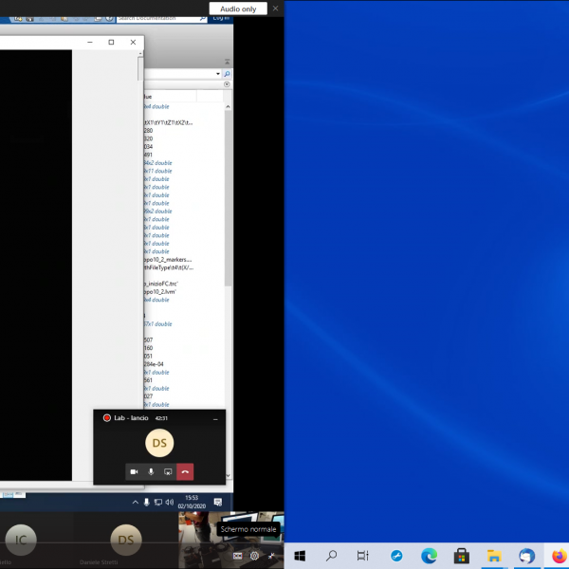Open File Explorer from the taskbar

tap(493, 556)
